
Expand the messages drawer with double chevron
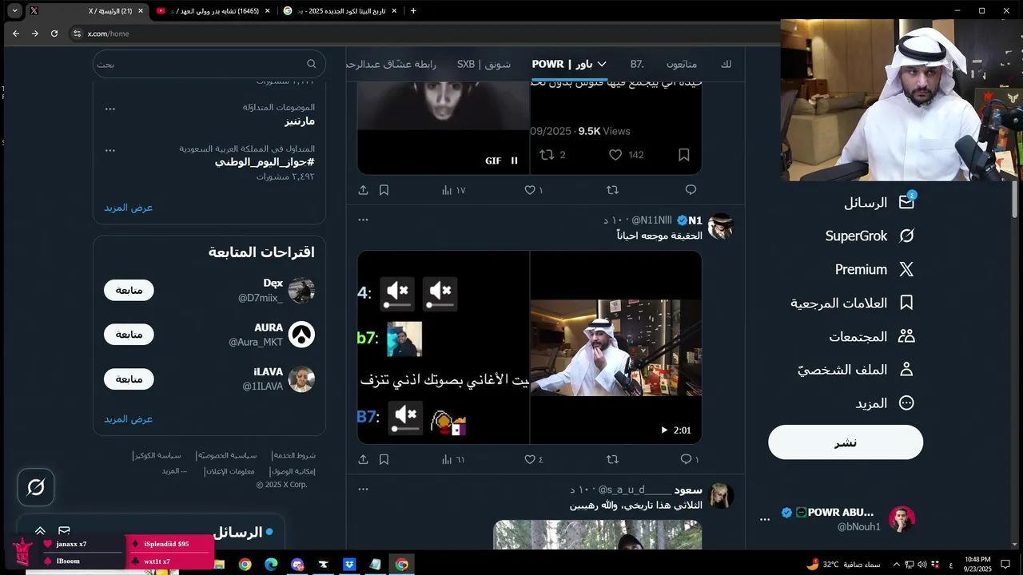40,531
